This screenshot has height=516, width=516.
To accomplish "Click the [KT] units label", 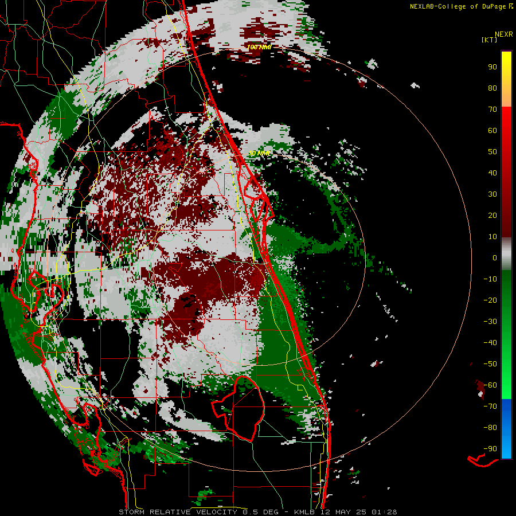I will [490, 40].
